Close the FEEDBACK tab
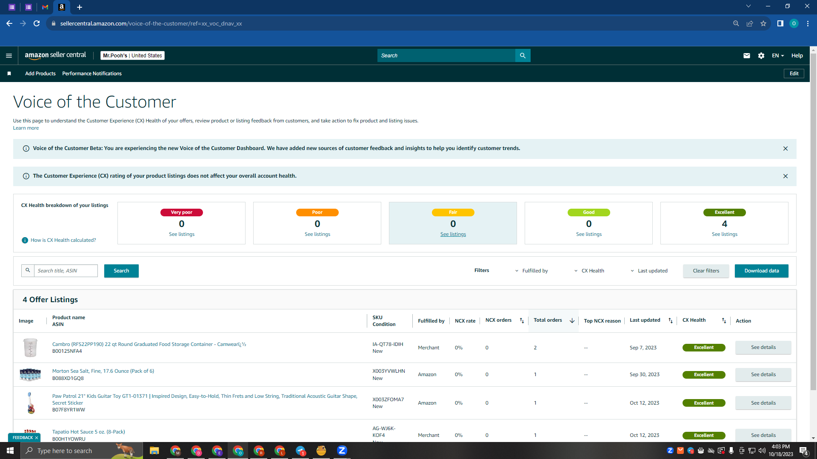 point(37,438)
